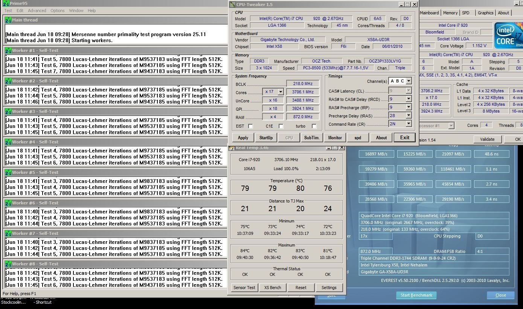Open the Channel(s) A B C dropdown
This screenshot has height=309, width=523.
(409, 81)
